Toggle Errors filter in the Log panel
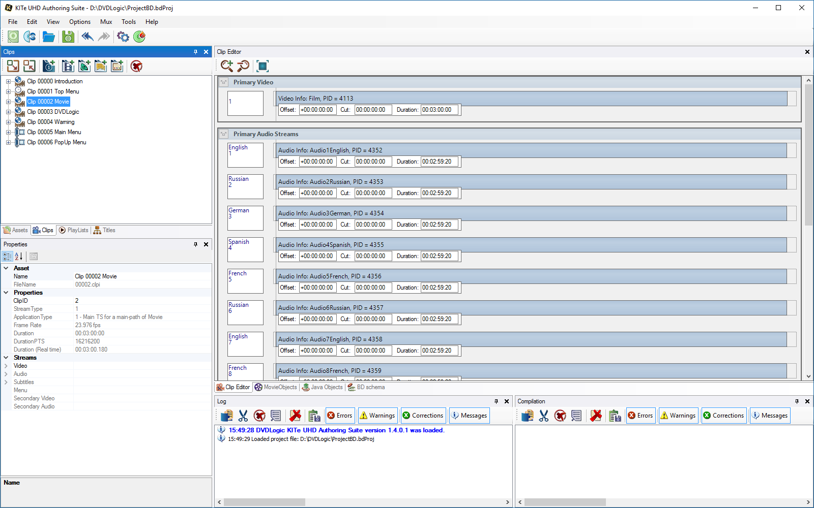The image size is (814, 508). click(x=340, y=416)
